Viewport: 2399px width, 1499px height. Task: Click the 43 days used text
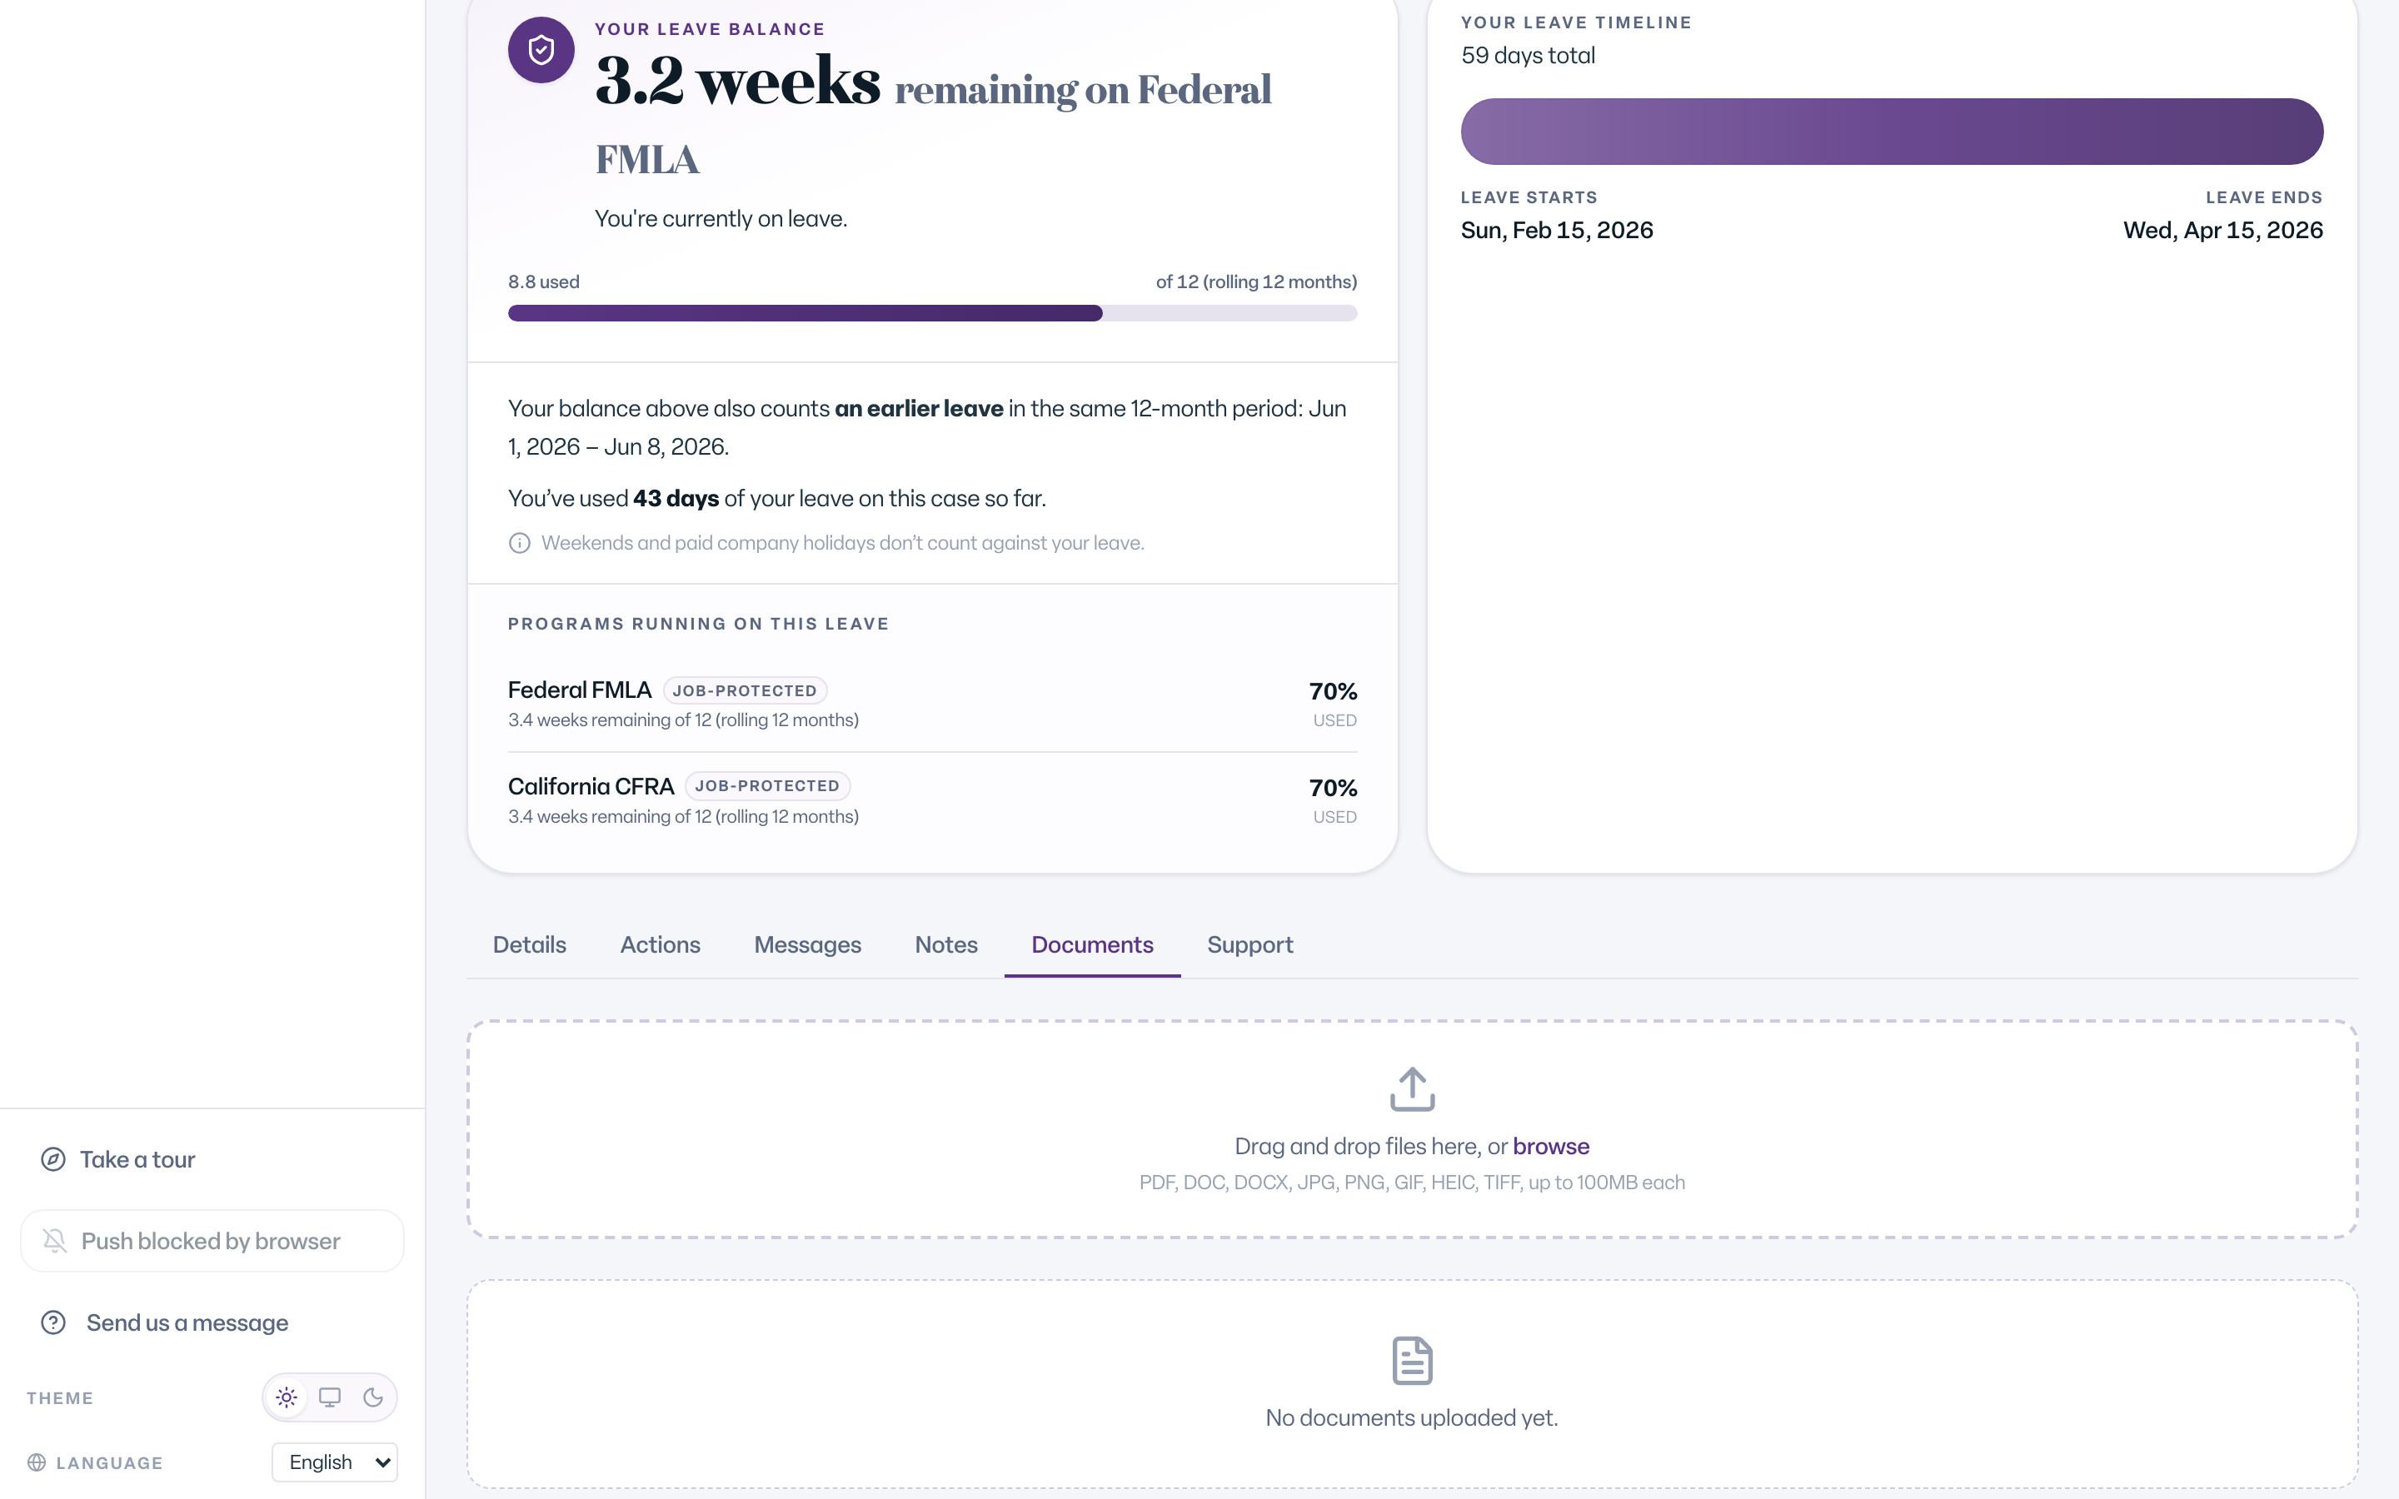click(676, 499)
